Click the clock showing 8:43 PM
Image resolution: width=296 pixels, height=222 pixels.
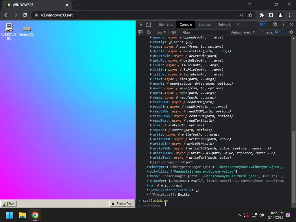[277, 213]
